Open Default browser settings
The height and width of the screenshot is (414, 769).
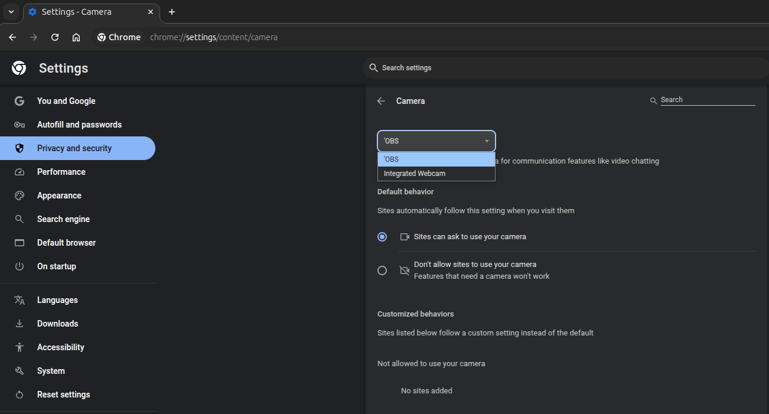(77, 243)
